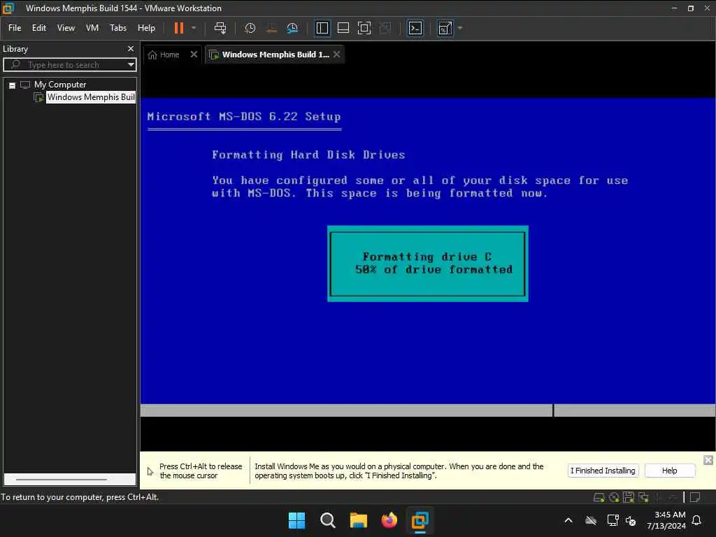Screen dimensions: 716x537
Task: Toggle the console view icon
Action: pyautogui.click(x=415, y=28)
